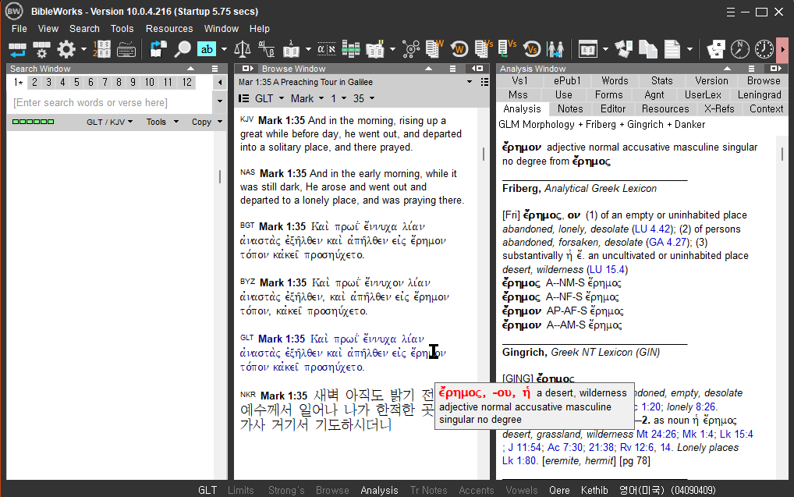794x497 pixels.
Task: Switch to the Stats tab
Action: 662,80
